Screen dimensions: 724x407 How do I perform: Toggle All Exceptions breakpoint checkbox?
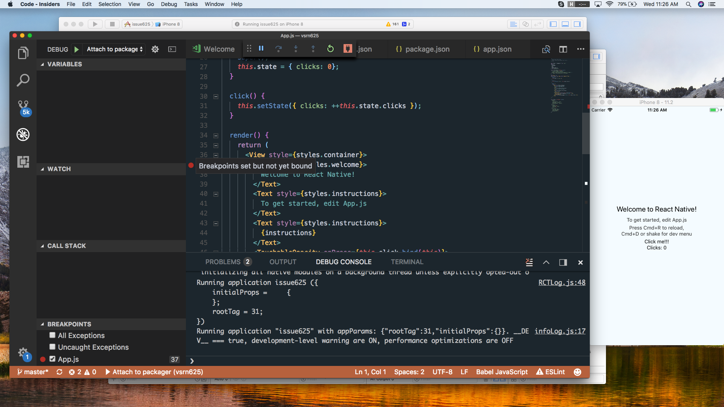pyautogui.click(x=52, y=335)
